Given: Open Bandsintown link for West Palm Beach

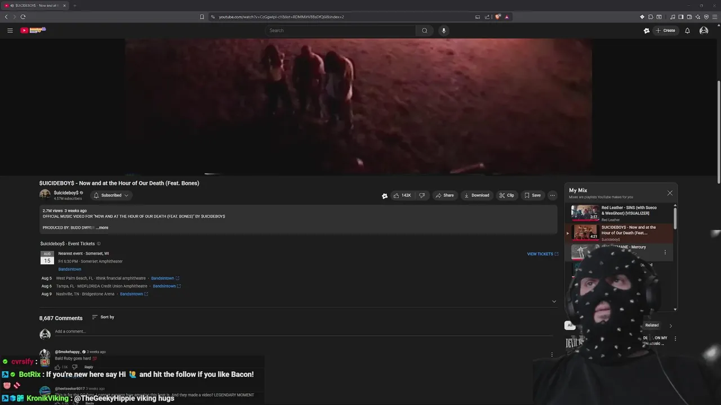Looking at the screenshot, I should [165, 278].
